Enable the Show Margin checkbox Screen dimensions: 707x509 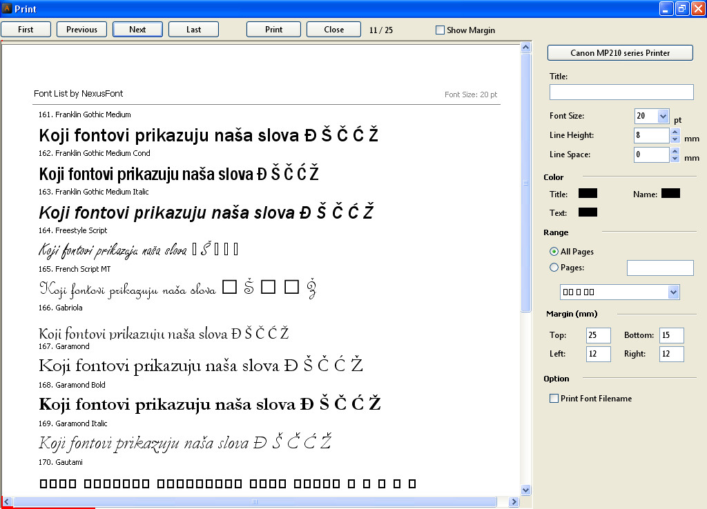[440, 30]
